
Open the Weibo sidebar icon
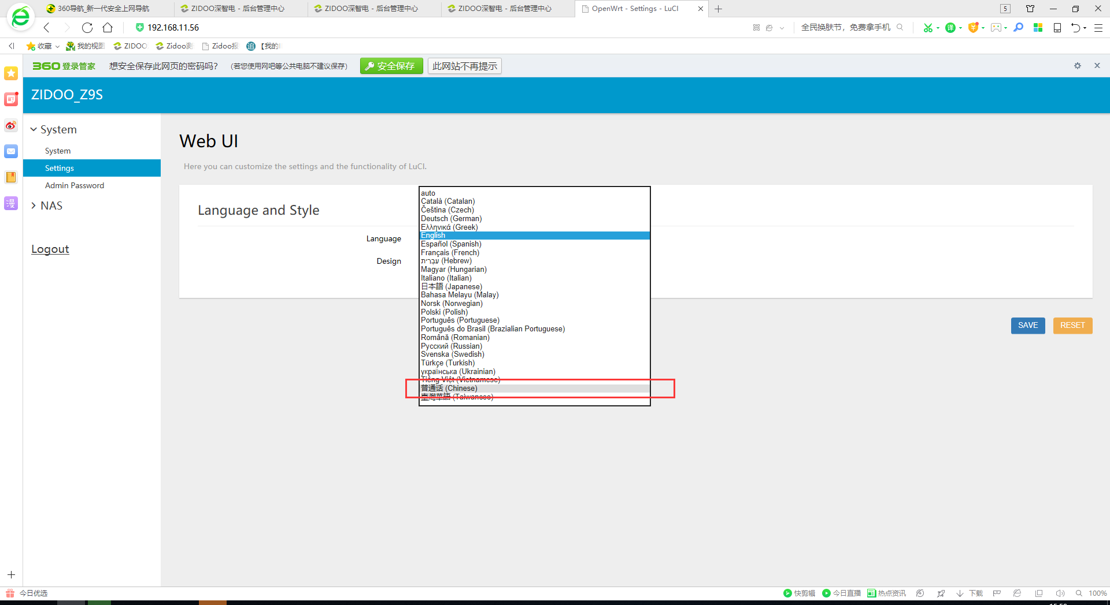click(x=11, y=125)
